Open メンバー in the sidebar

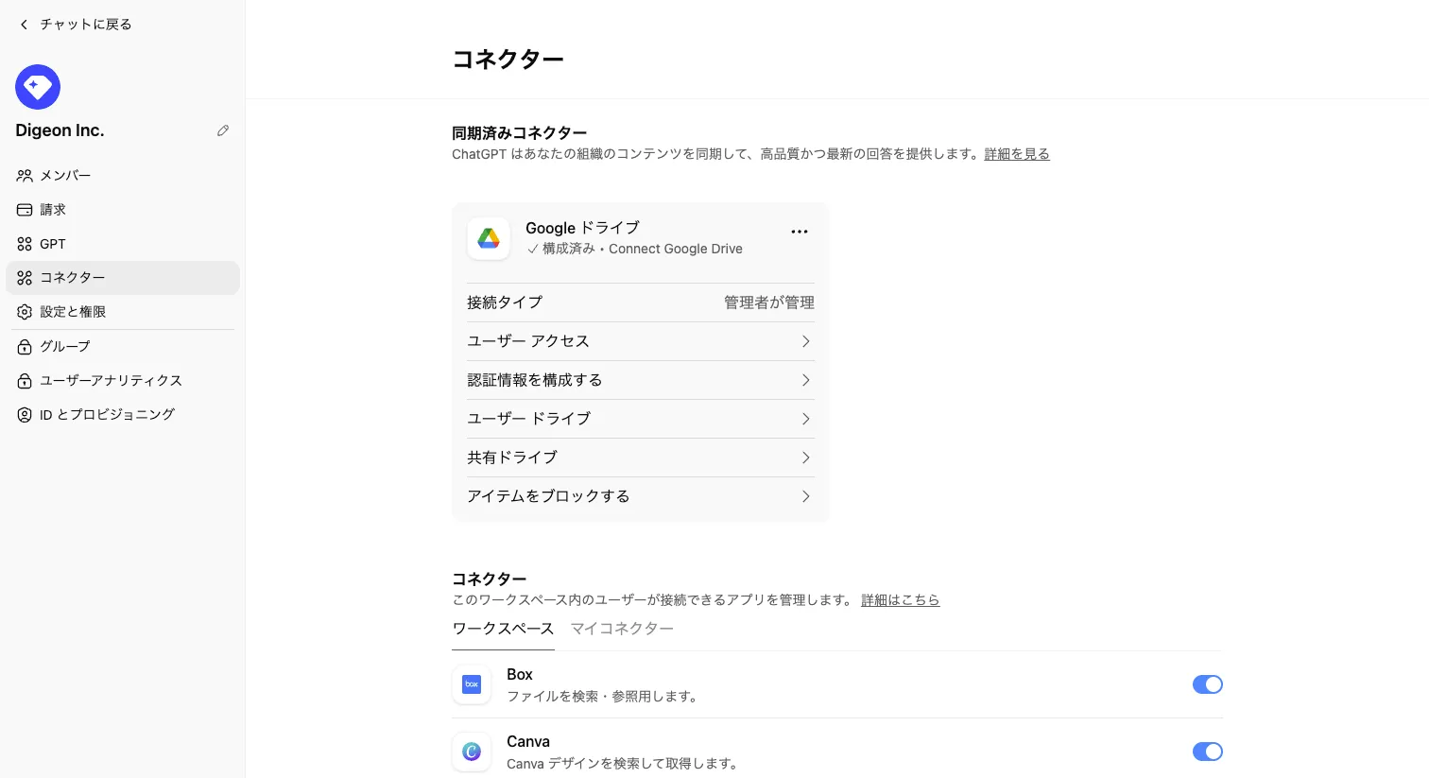(65, 176)
